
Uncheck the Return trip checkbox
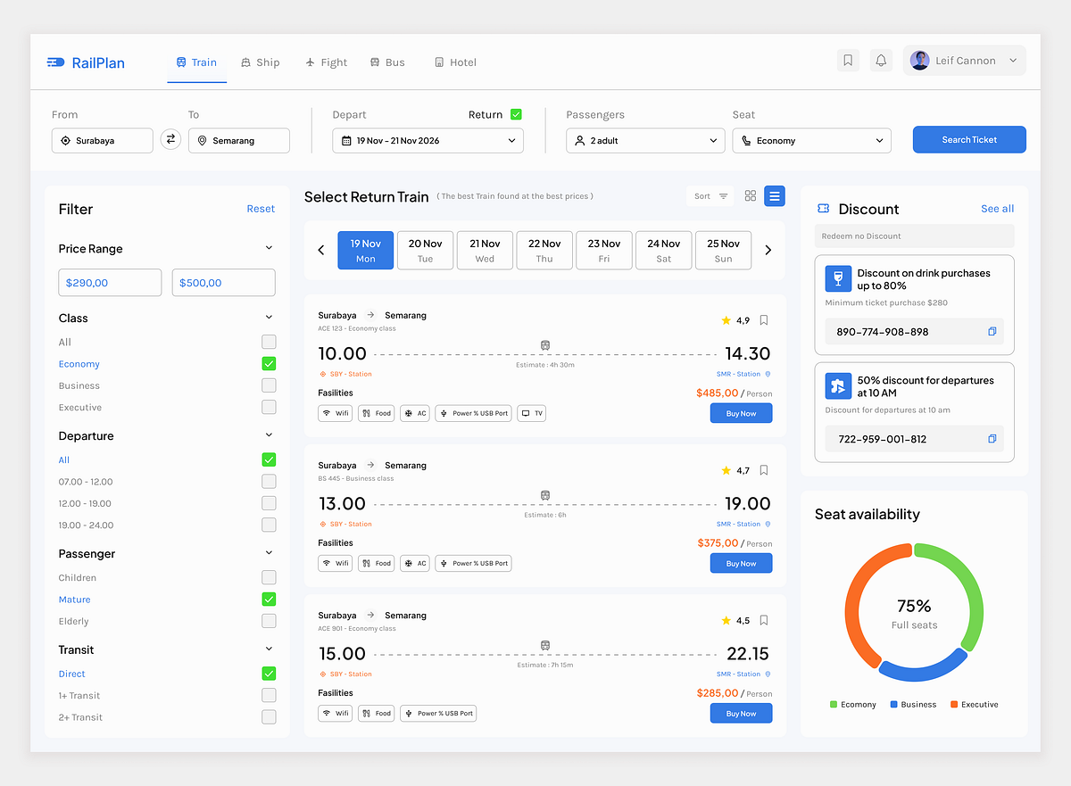click(x=515, y=114)
